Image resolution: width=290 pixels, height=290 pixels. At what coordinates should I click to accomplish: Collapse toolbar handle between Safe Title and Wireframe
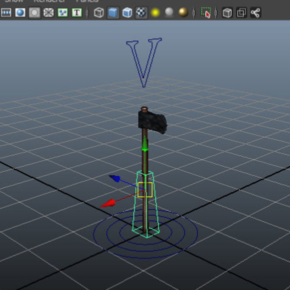pos(87,13)
